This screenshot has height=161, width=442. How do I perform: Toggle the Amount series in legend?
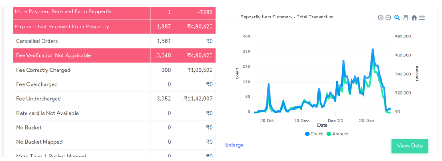337,134
